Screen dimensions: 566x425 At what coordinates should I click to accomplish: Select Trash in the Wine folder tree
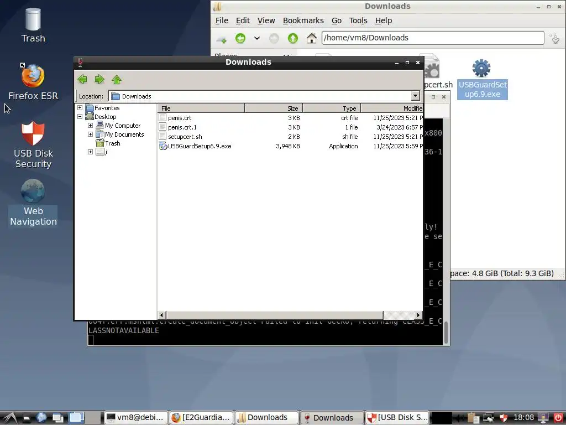pyautogui.click(x=112, y=143)
